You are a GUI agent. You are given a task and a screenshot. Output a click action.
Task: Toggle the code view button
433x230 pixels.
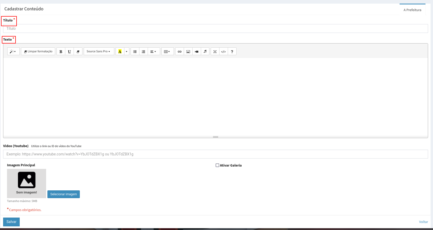pyautogui.click(x=223, y=52)
